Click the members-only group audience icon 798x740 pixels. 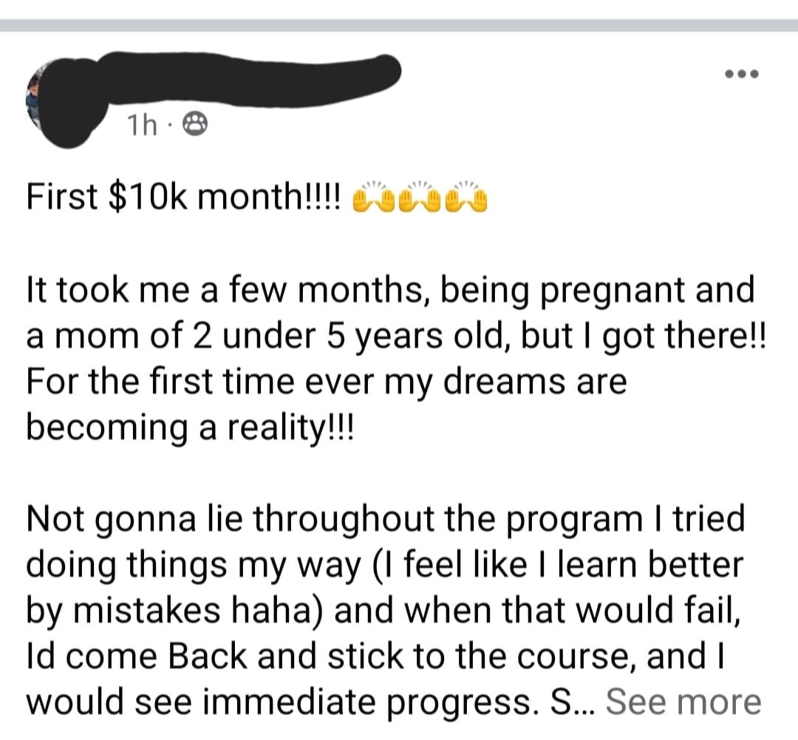(195, 125)
